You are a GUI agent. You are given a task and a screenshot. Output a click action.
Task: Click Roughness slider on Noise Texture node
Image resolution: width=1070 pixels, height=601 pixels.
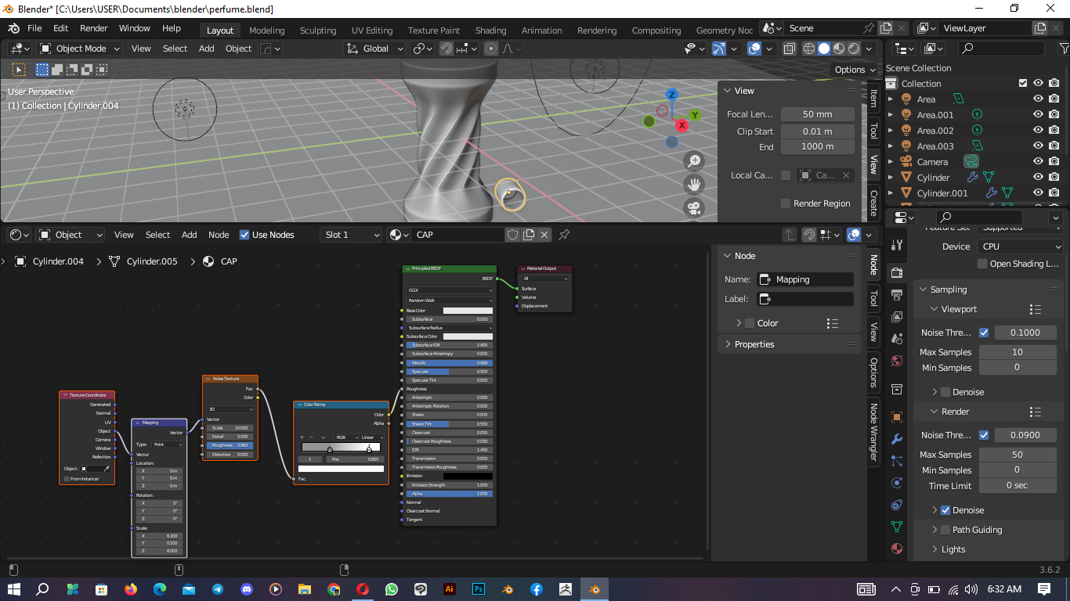(230, 445)
